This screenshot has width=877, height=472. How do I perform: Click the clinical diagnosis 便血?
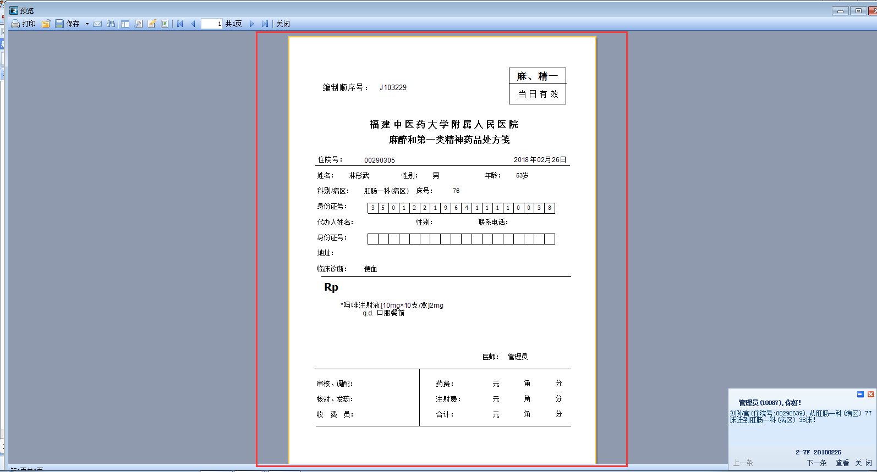[371, 269]
